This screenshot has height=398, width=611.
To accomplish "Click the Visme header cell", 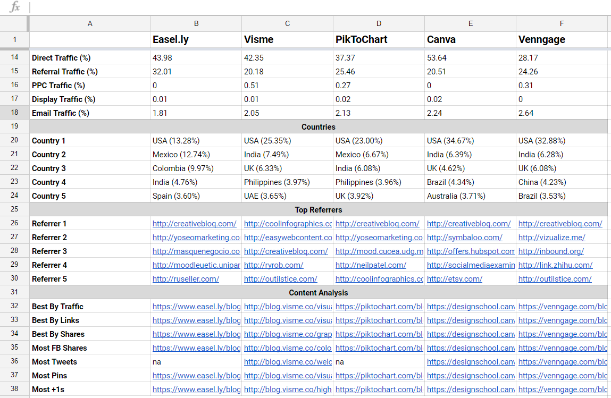I will pyautogui.click(x=287, y=39).
